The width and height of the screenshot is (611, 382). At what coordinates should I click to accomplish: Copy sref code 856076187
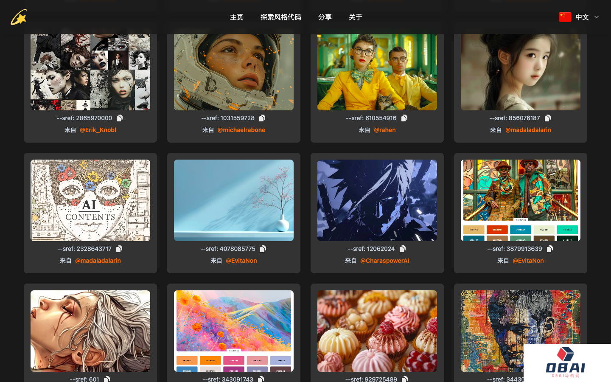point(548,118)
